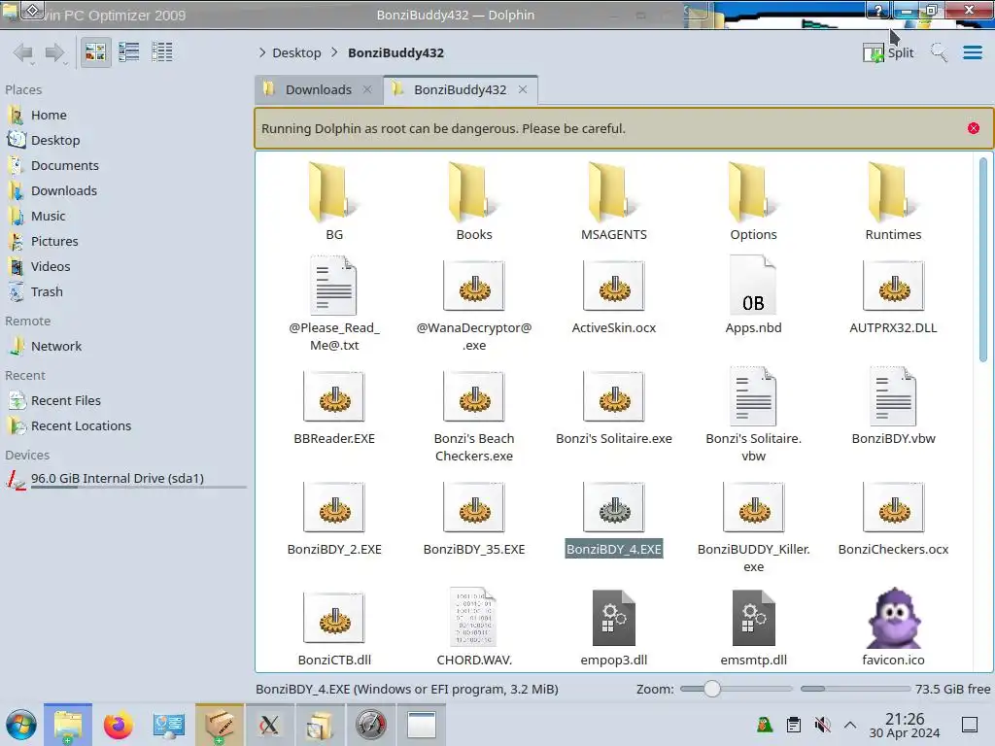995x746 pixels.
Task: Select BBReader.EXE file
Action: click(x=334, y=406)
